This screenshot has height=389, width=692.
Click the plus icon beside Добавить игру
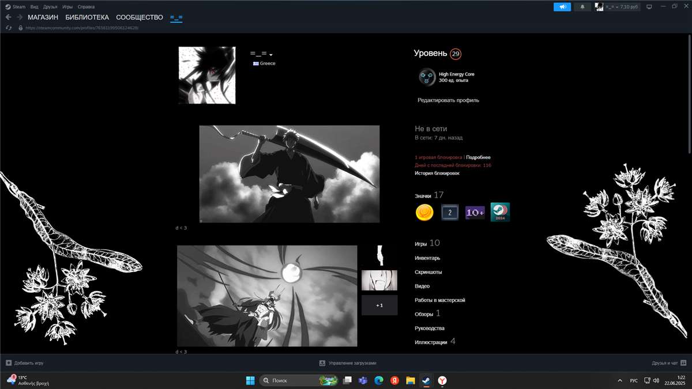tap(9, 363)
